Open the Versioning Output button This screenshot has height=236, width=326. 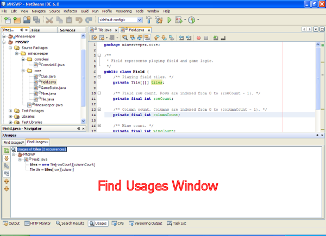pos(145,224)
